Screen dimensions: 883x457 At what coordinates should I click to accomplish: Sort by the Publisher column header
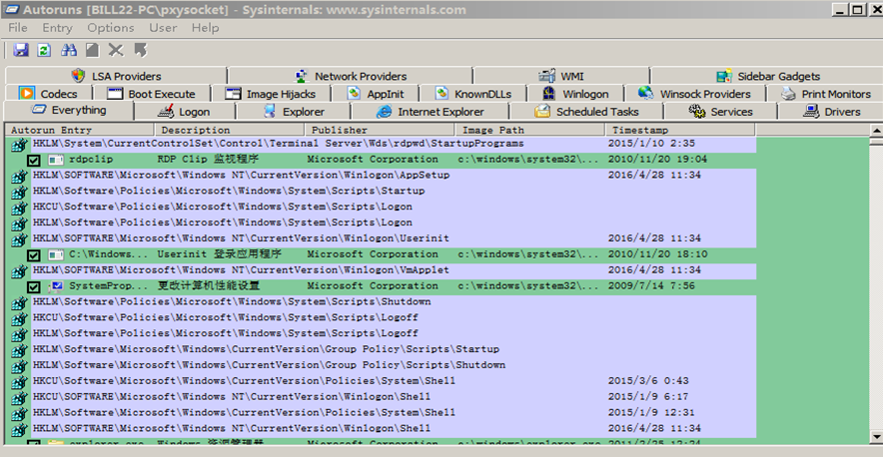tap(380, 130)
